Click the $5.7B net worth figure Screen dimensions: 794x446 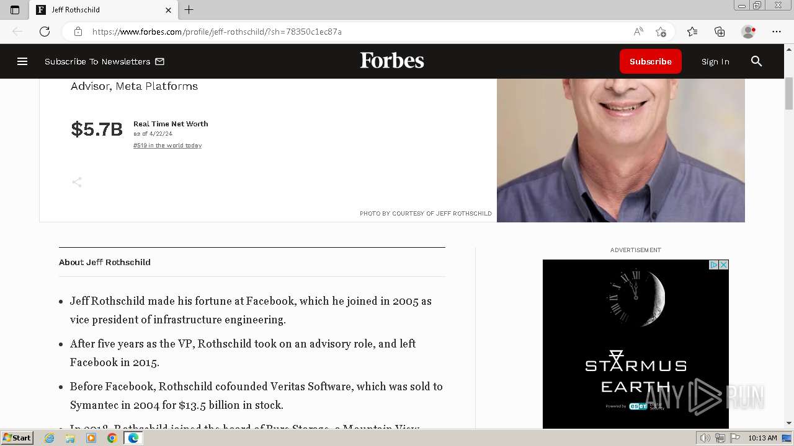(x=97, y=129)
